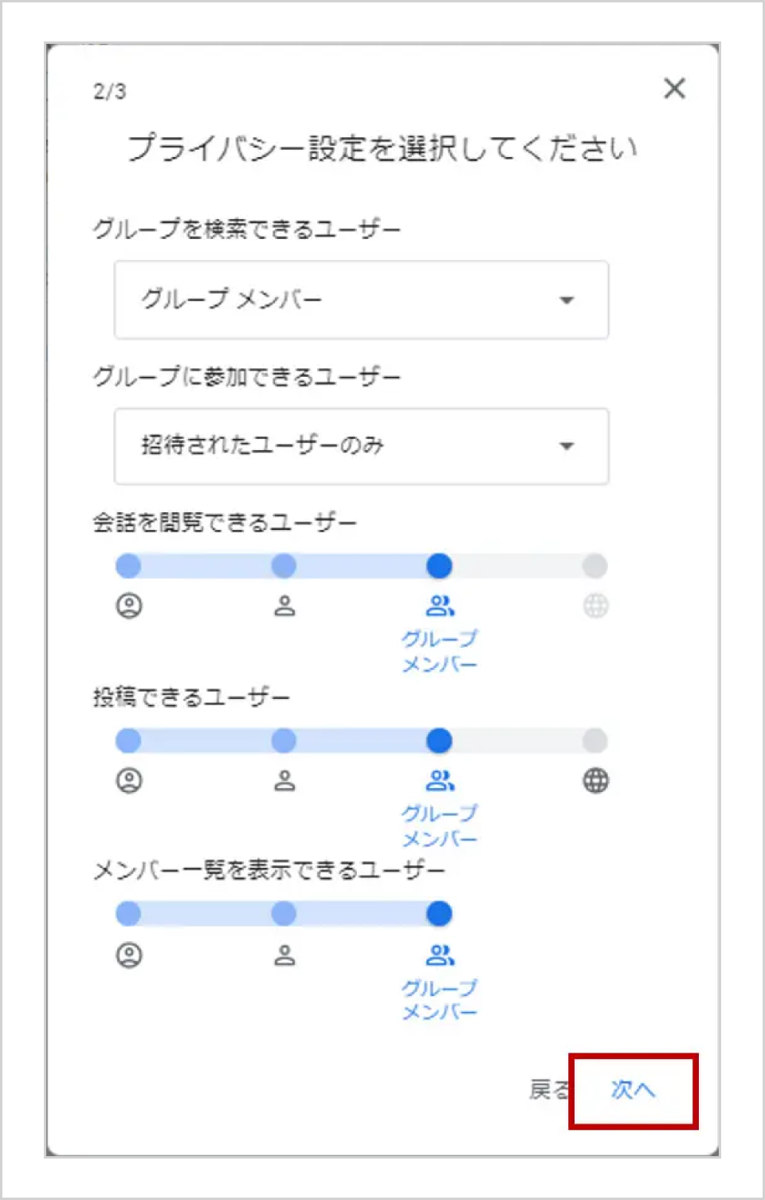Image resolution: width=765 pixels, height=1200 pixels.
Task: Click the manager icon under posting users
Action: point(284,781)
